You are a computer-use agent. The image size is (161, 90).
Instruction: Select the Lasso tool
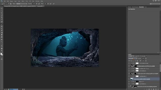pyautogui.click(x=2, y=13)
